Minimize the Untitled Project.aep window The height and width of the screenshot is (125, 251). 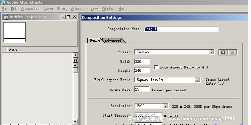click(63, 17)
